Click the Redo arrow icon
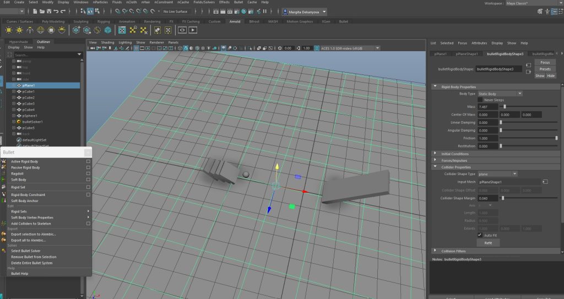The width and height of the screenshot is (564, 299). (63, 12)
